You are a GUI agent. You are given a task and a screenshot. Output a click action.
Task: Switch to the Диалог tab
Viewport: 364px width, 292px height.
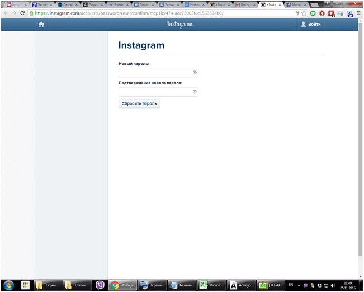point(144,4)
